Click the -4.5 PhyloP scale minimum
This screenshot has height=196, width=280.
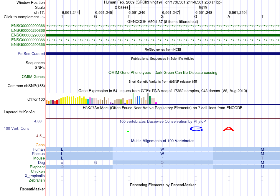[38, 136]
